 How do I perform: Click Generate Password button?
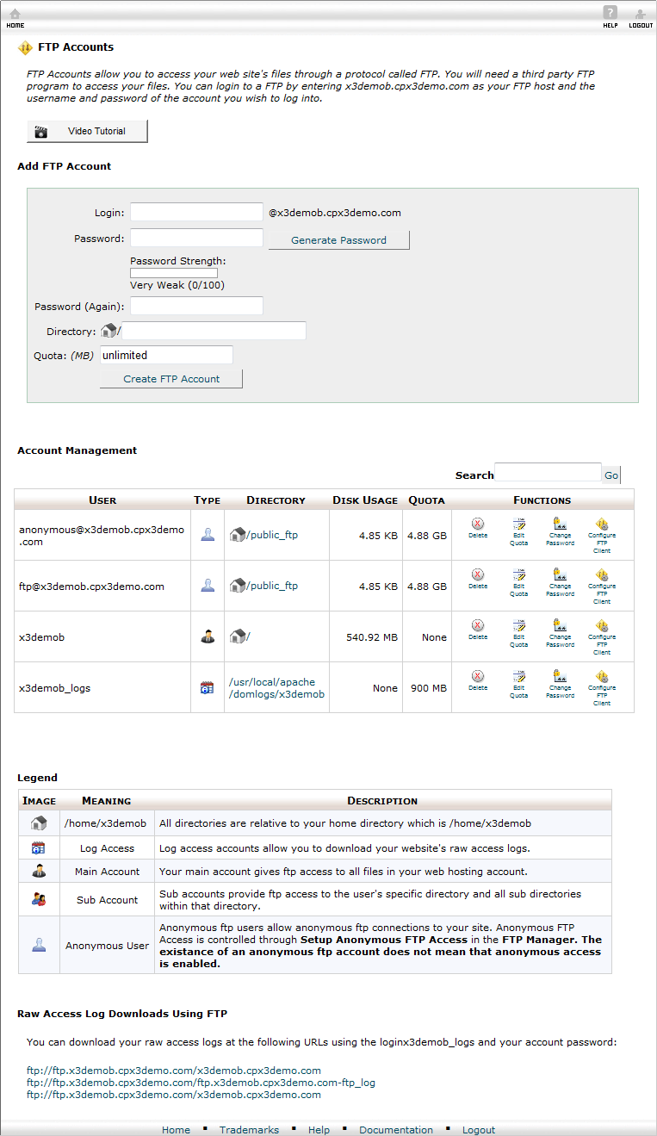[338, 240]
